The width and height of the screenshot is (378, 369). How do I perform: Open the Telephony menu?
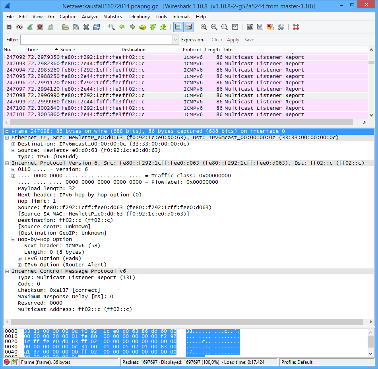(x=139, y=17)
